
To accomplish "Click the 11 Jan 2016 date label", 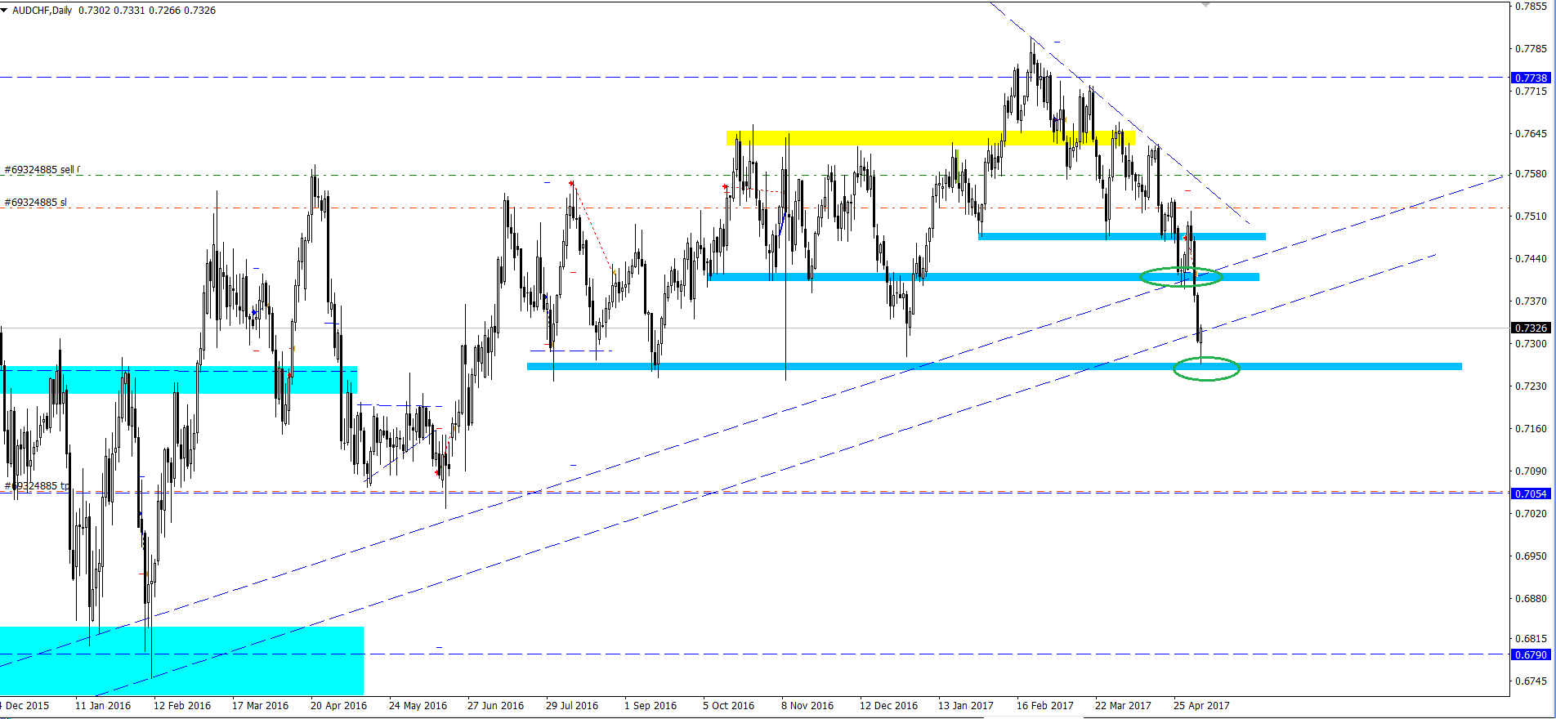I will coord(103,705).
